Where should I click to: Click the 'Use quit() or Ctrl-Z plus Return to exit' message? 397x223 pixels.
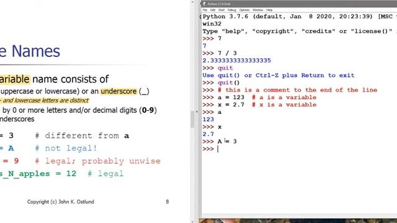(x=279, y=76)
